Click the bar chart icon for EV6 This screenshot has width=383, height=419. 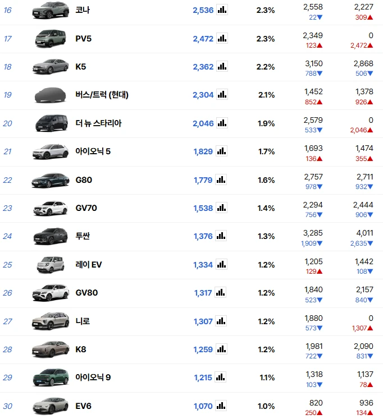[221, 406]
